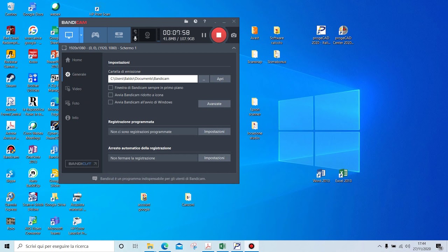This screenshot has height=252, width=448.
Task: Open the volume control in system tray
Action: pos(407,246)
